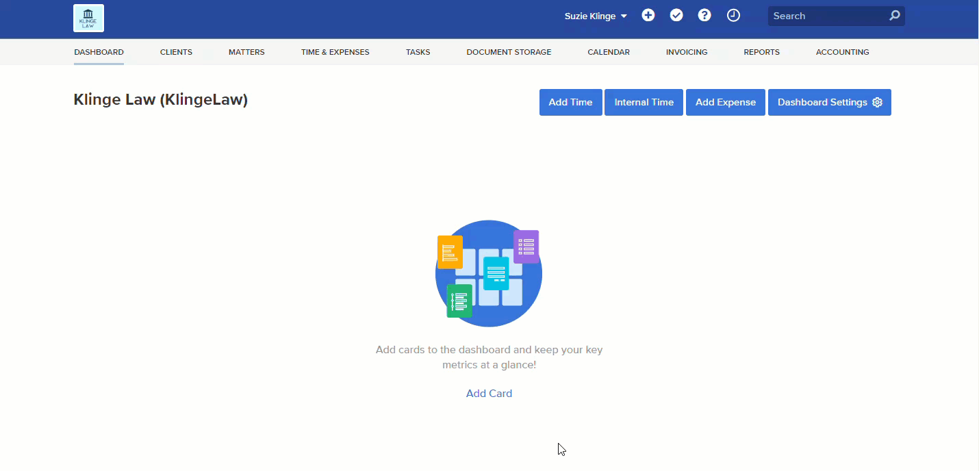The image size is (979, 471).
Task: Click the Add Time button
Action: click(x=570, y=102)
